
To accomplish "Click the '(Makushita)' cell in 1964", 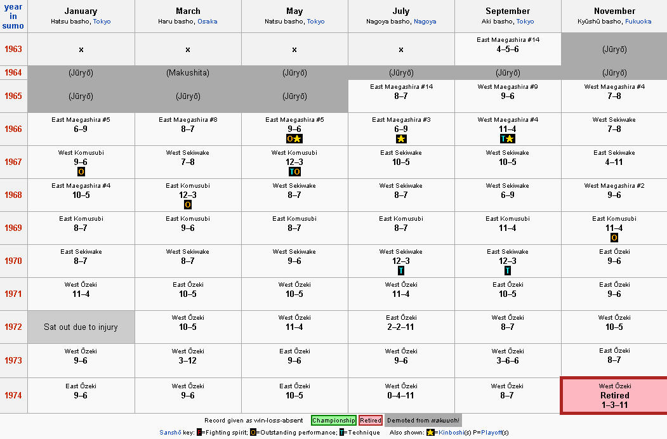I will (x=188, y=73).
